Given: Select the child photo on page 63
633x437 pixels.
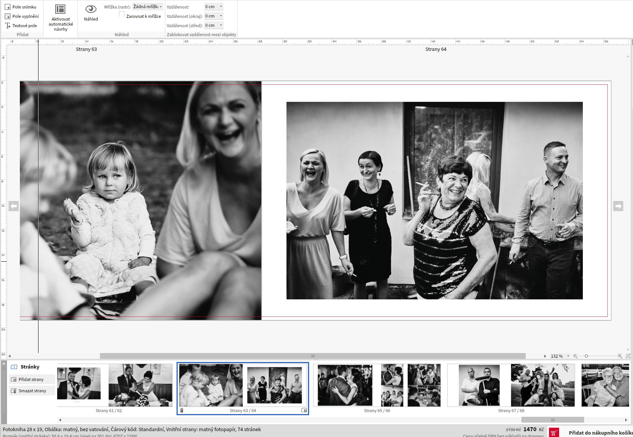Looking at the screenshot, I should click(141, 201).
